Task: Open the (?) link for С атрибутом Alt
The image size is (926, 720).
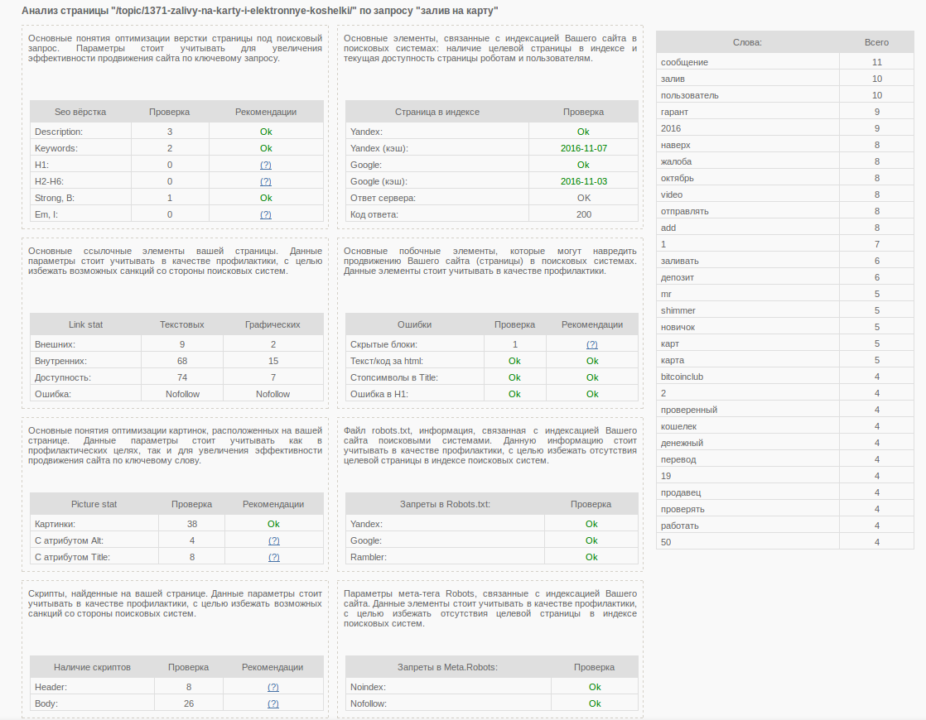Action: (x=273, y=540)
